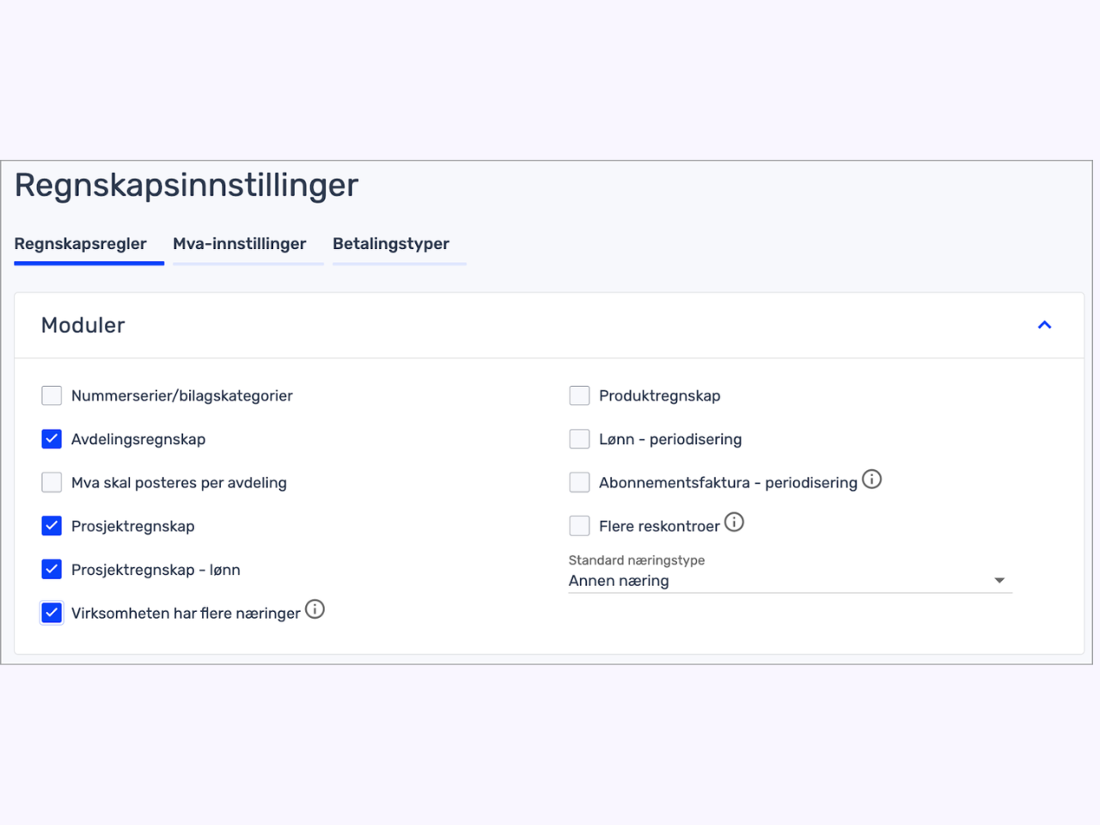Untick Virksomheten har flere næringer checkbox
The height and width of the screenshot is (825, 1100).
[52, 613]
